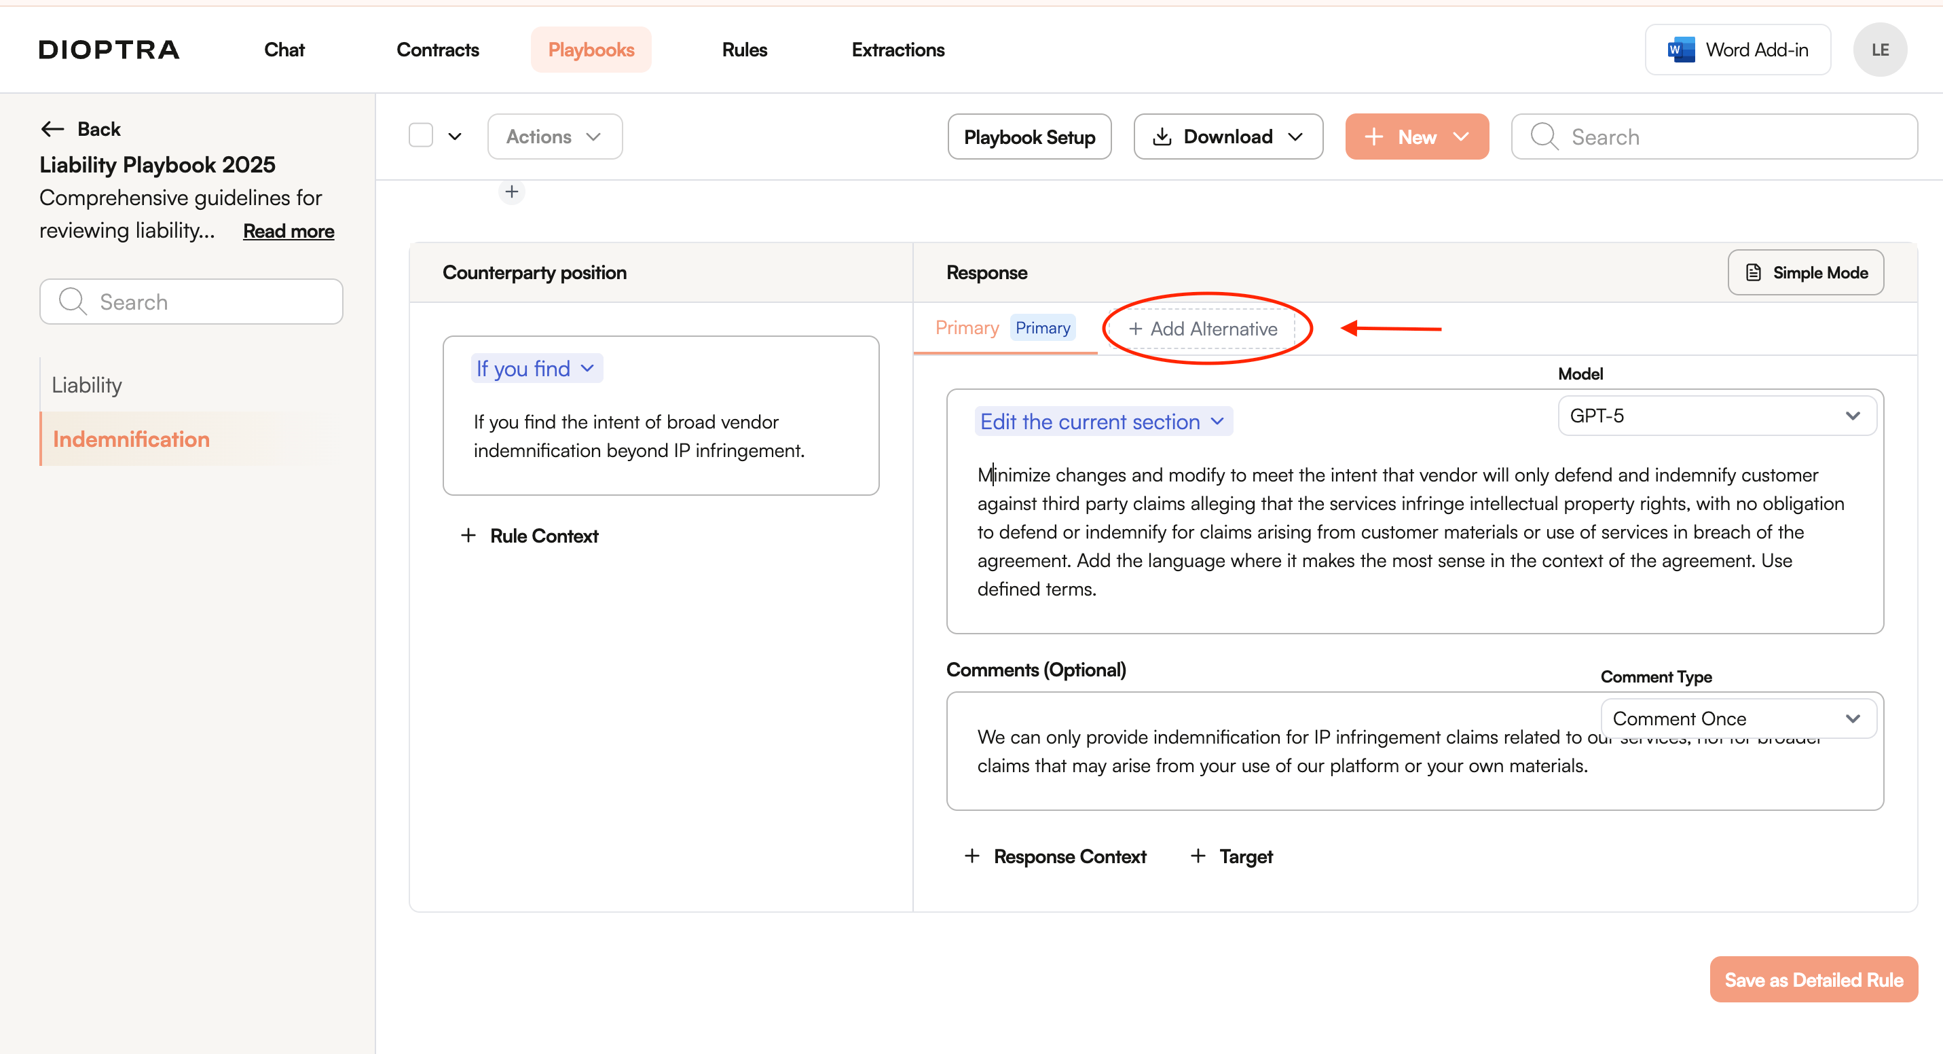Expand the select-all checkbox chevron
The height and width of the screenshot is (1054, 1943).
[455, 137]
